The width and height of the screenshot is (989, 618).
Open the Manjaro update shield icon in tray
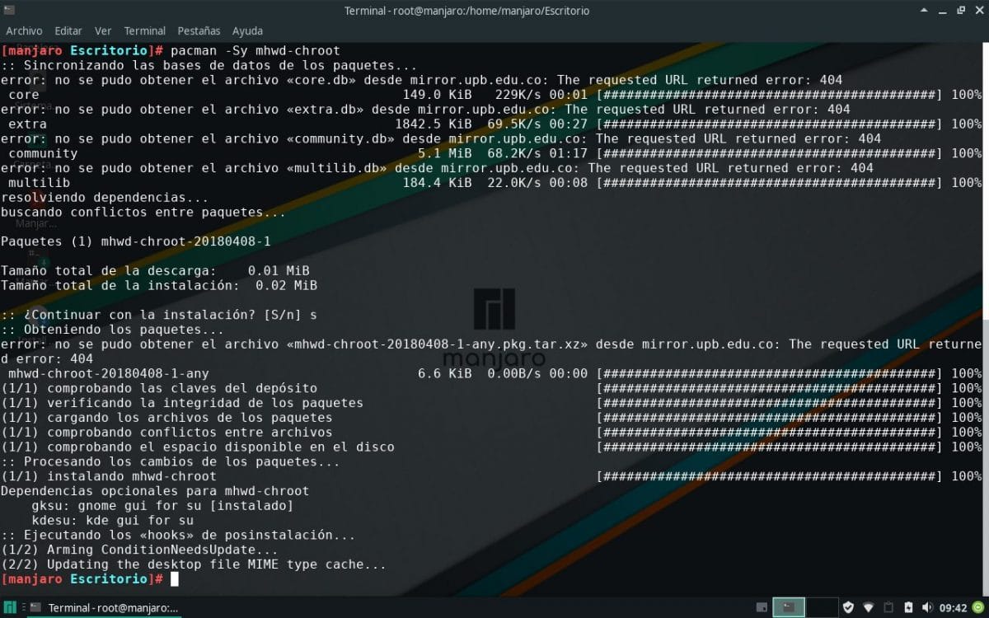[x=848, y=607]
